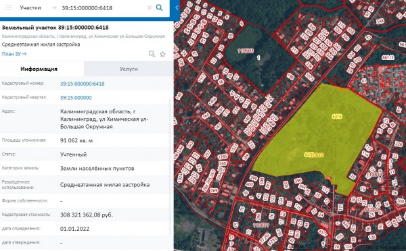This screenshot has width=406, height=251.
Task: Open the План ЗУ link
Action: point(14,54)
